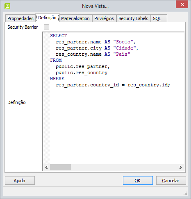Click the horizontal scrollbar left arrow
The image size is (191, 199).
(x=46, y=167)
